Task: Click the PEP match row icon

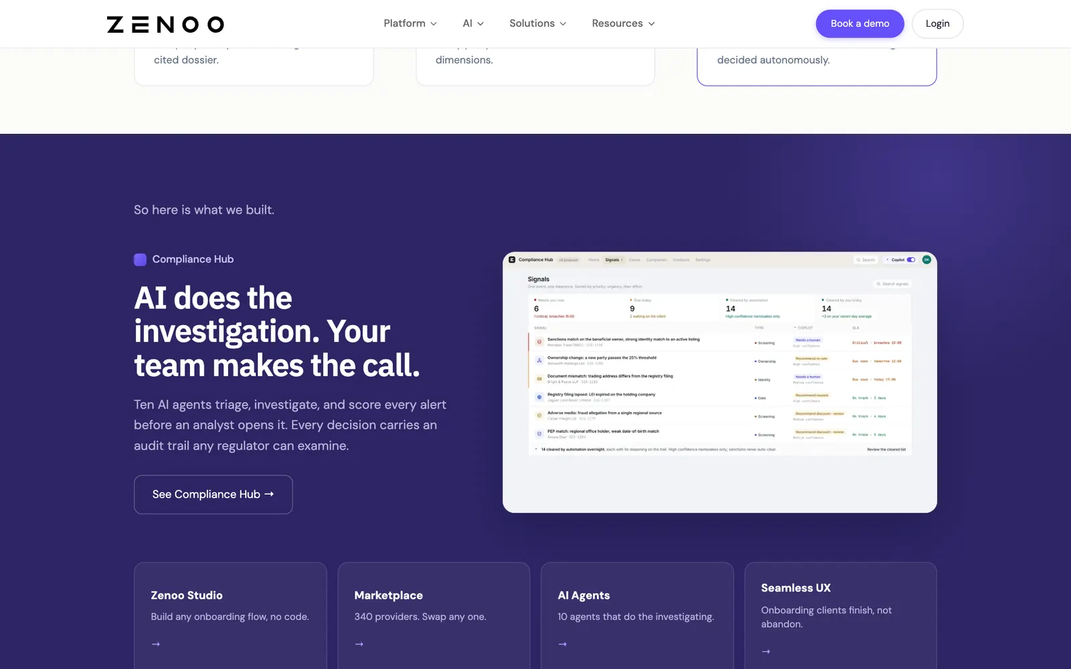Action: [540, 434]
